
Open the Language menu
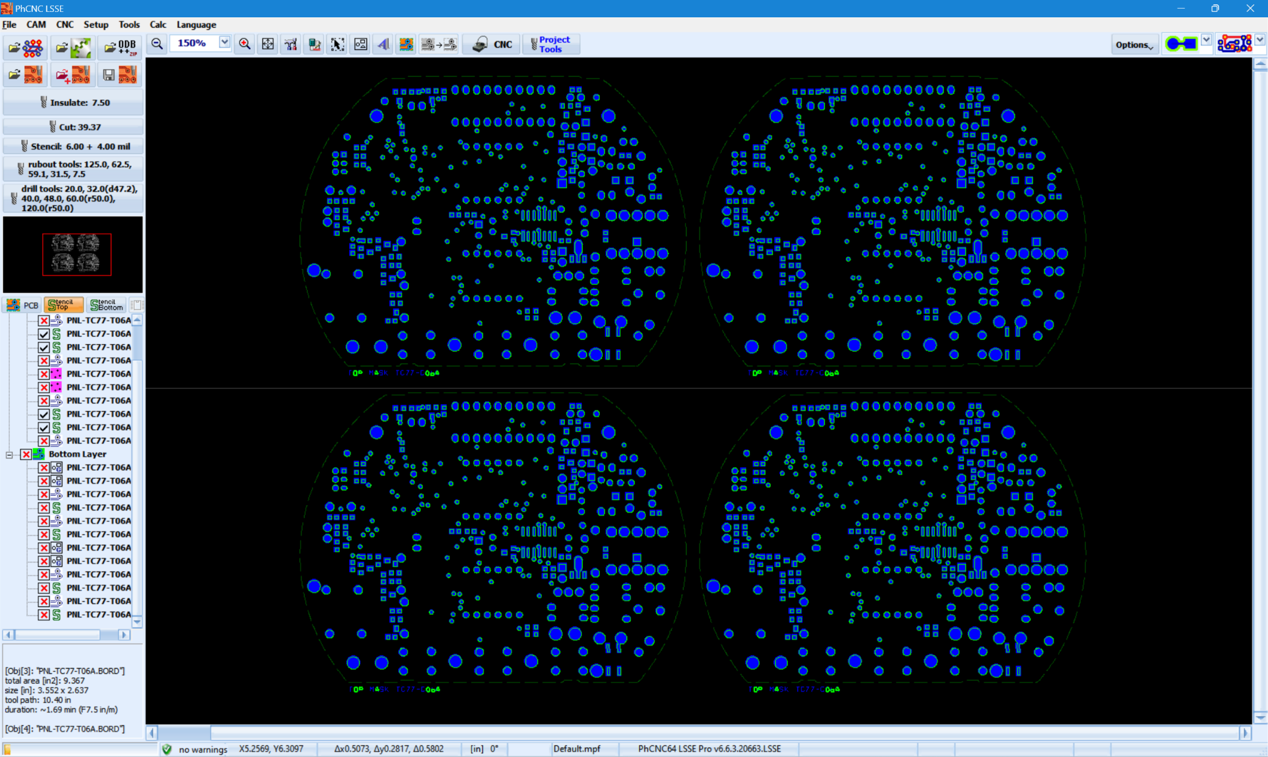(x=196, y=25)
